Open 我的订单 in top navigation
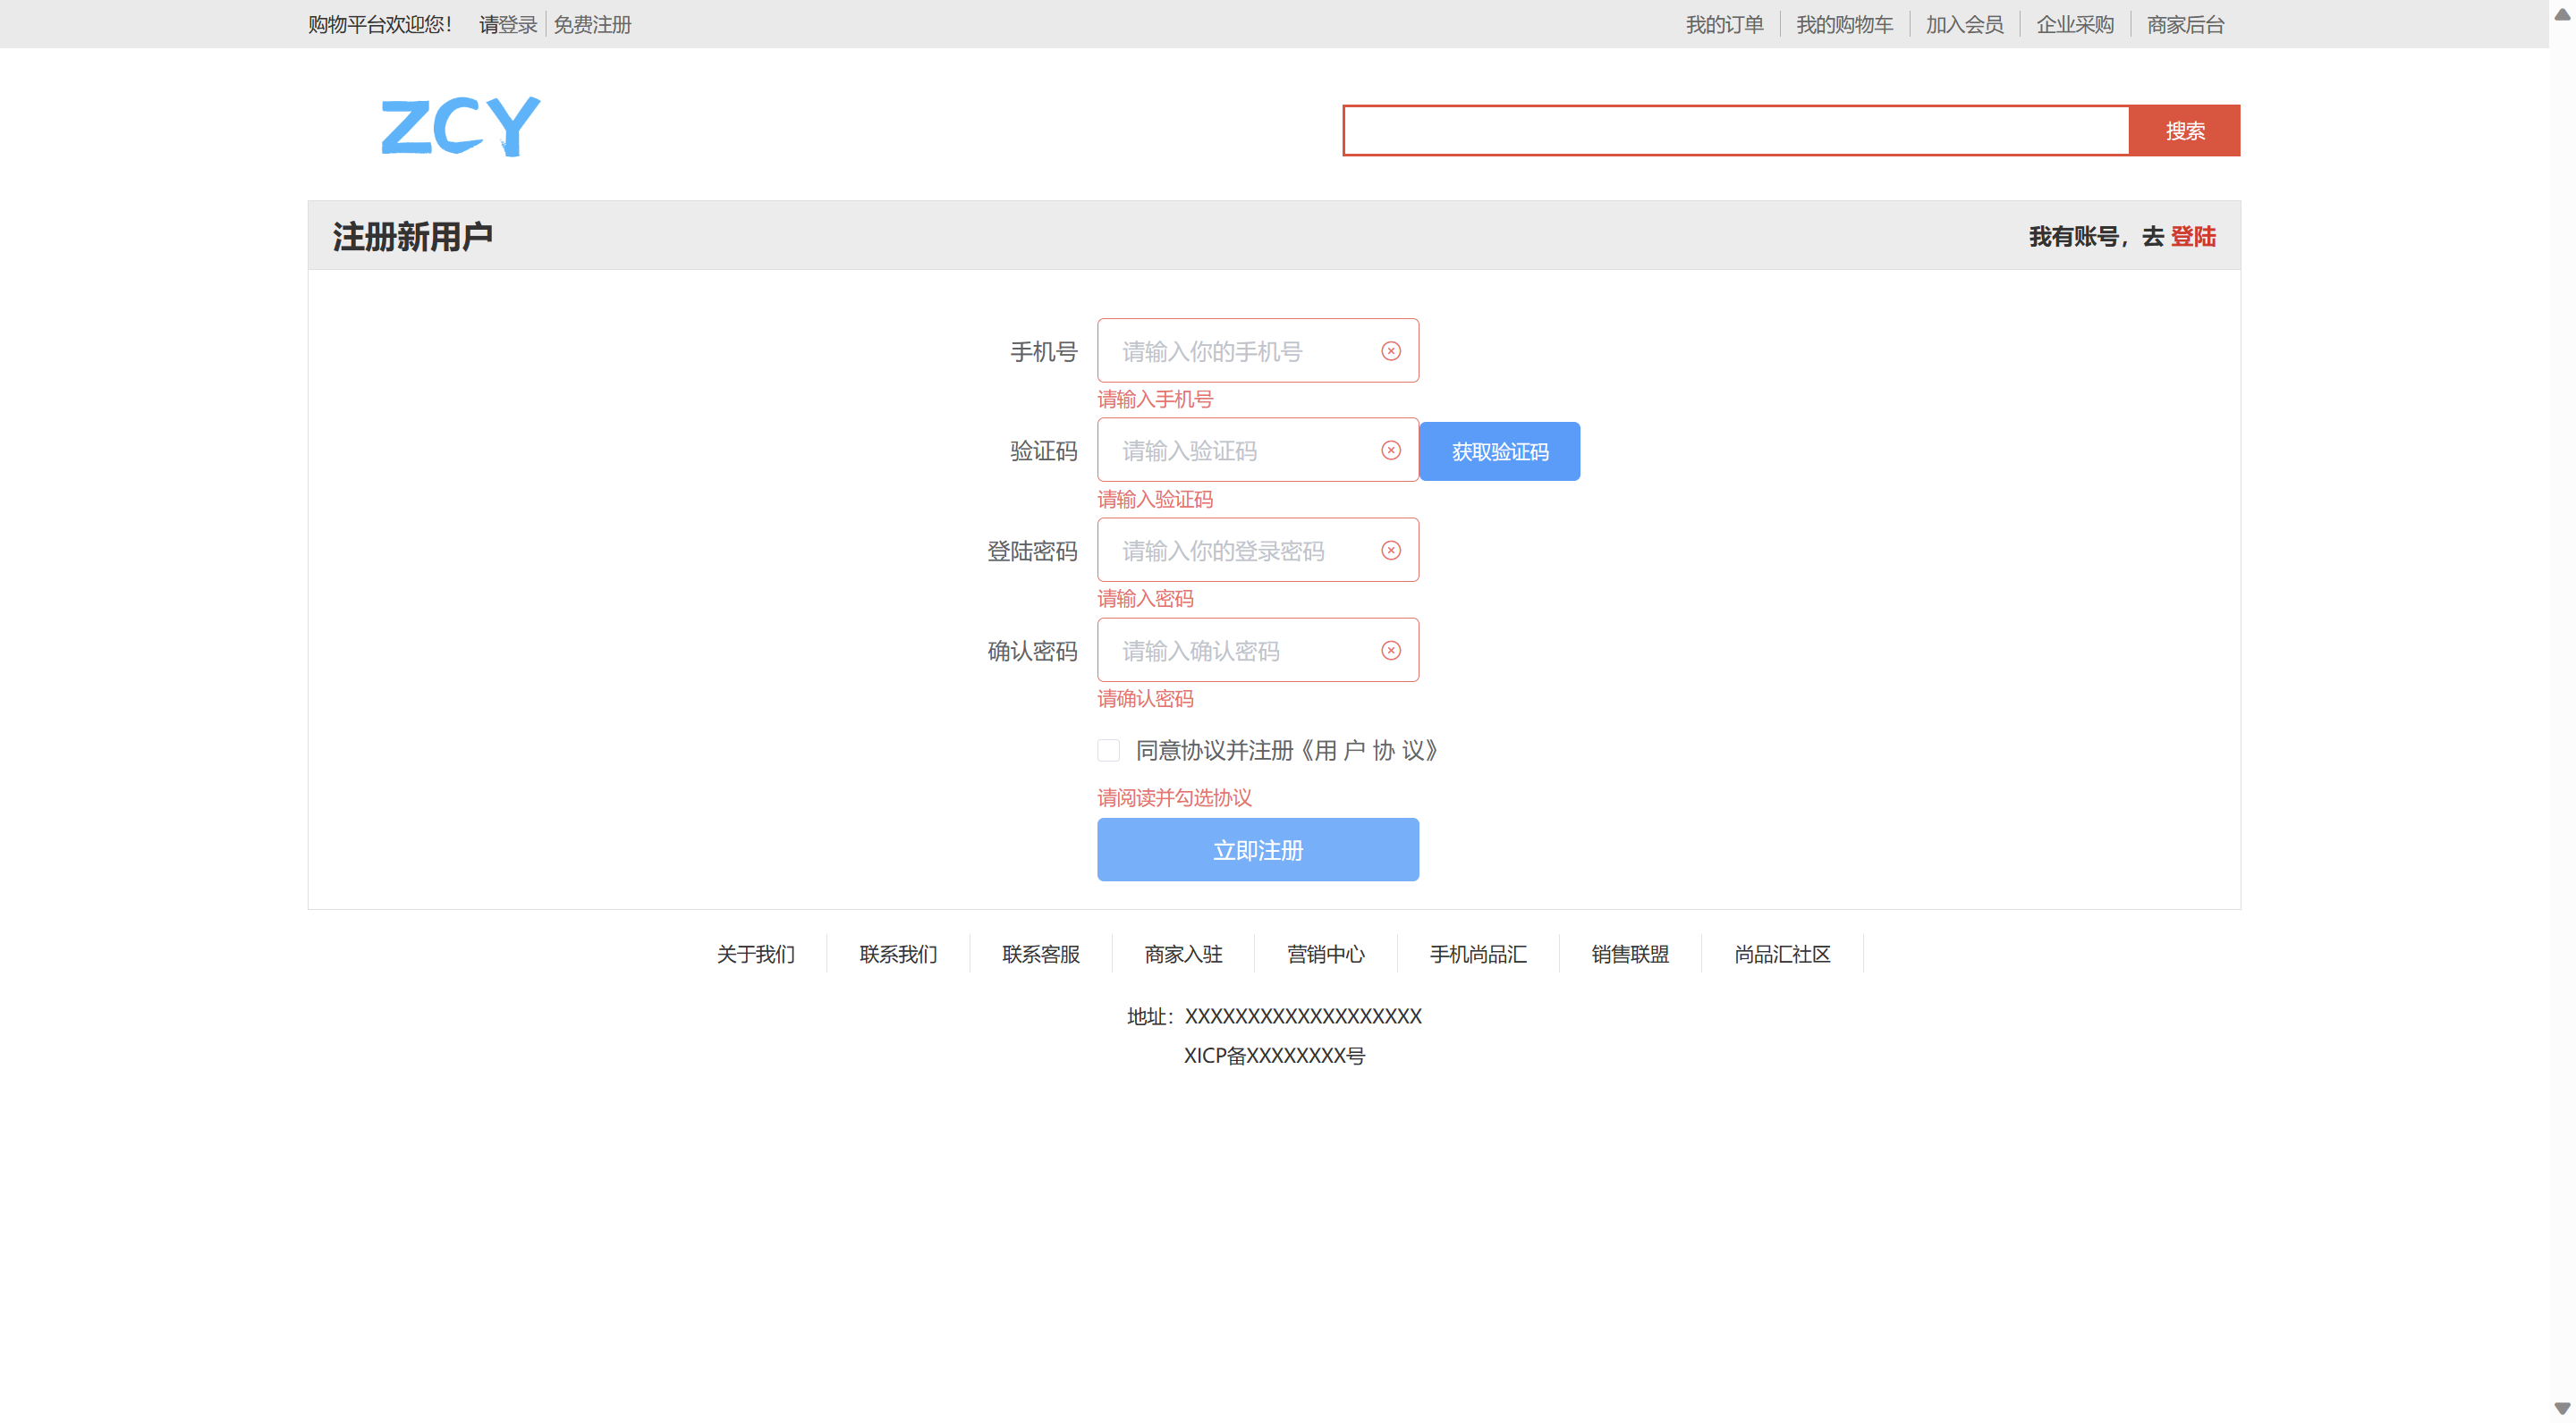Viewport: 2576px width, 1423px height. (x=1724, y=24)
